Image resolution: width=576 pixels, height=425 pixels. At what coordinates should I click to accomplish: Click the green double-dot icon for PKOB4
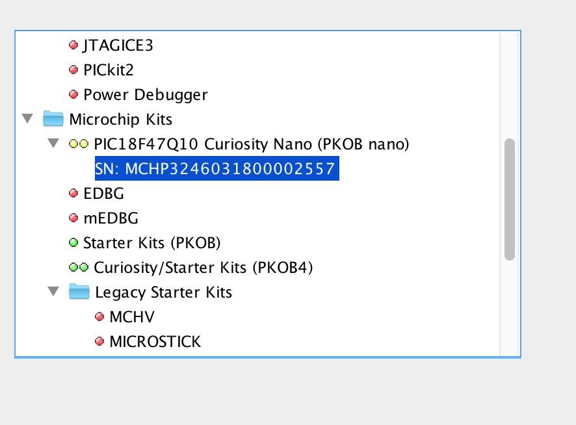coord(79,268)
